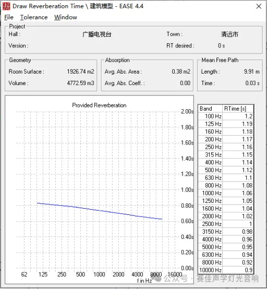
Task: Select the 2000 Hz band row
Action: [x=226, y=216]
